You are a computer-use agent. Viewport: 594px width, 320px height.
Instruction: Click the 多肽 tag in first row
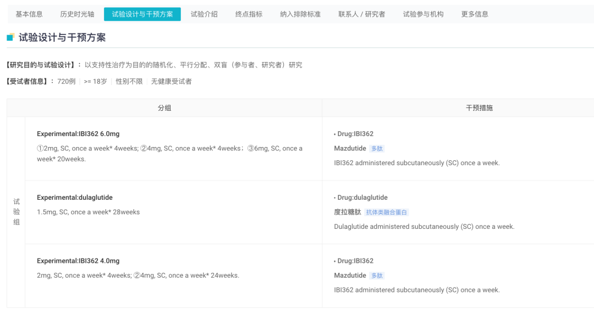coord(377,149)
